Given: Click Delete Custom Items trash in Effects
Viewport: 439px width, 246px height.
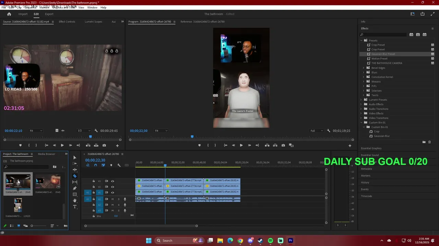Looking at the screenshot, I should (429, 142).
